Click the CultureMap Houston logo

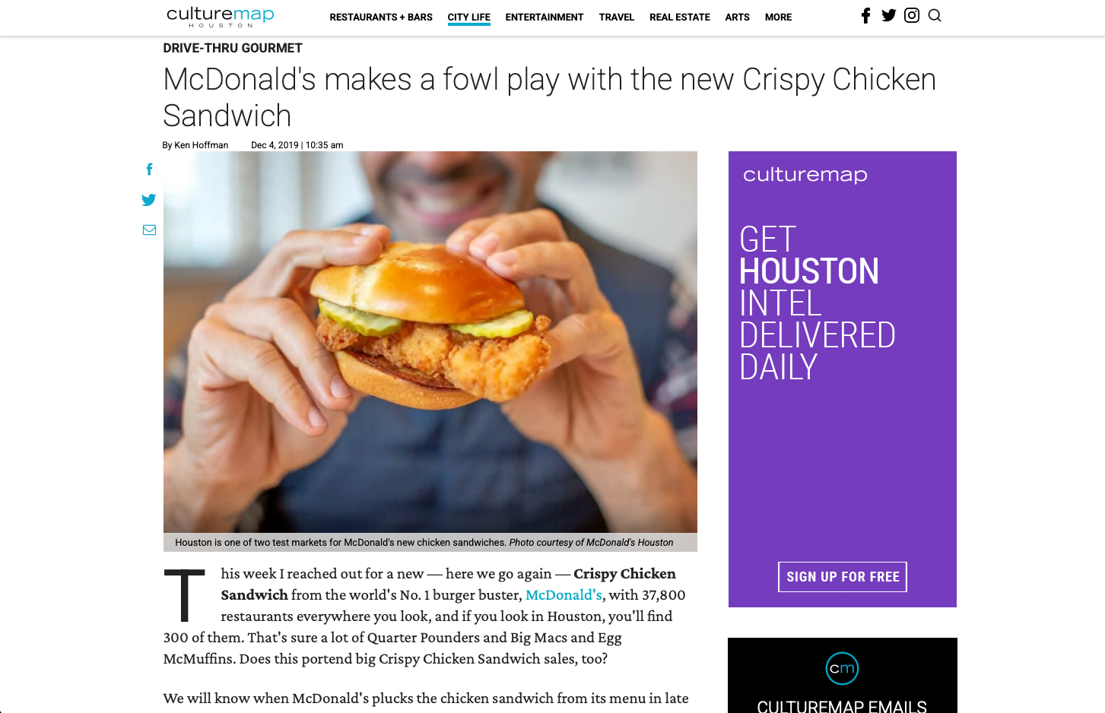pyautogui.click(x=221, y=17)
